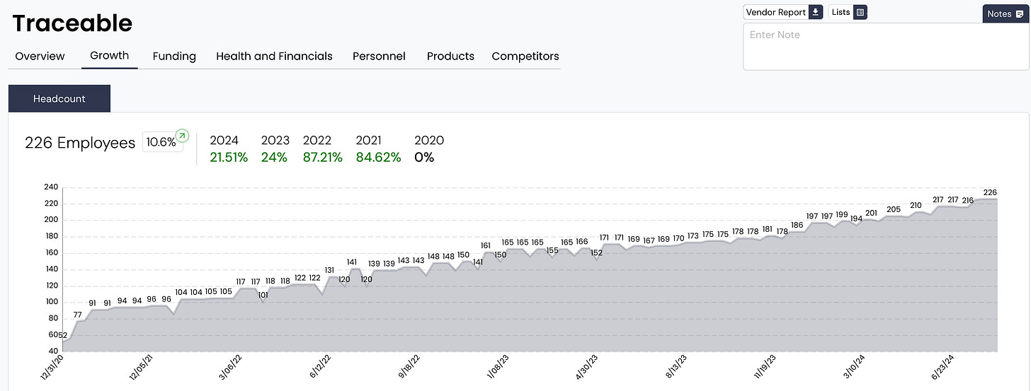Click the 3/06/22 date on x-axis
The image size is (1031, 391).
(x=232, y=368)
